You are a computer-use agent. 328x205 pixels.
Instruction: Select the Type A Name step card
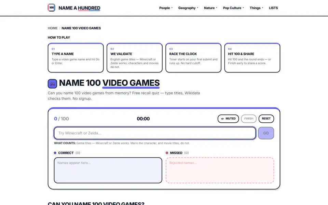pos(76,58)
